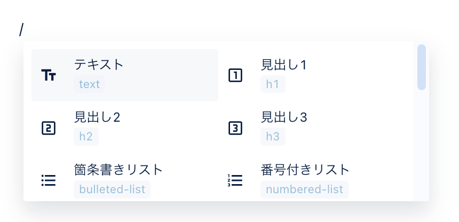Click the text keyword tag
The width and height of the screenshot is (459, 222).
click(x=89, y=84)
